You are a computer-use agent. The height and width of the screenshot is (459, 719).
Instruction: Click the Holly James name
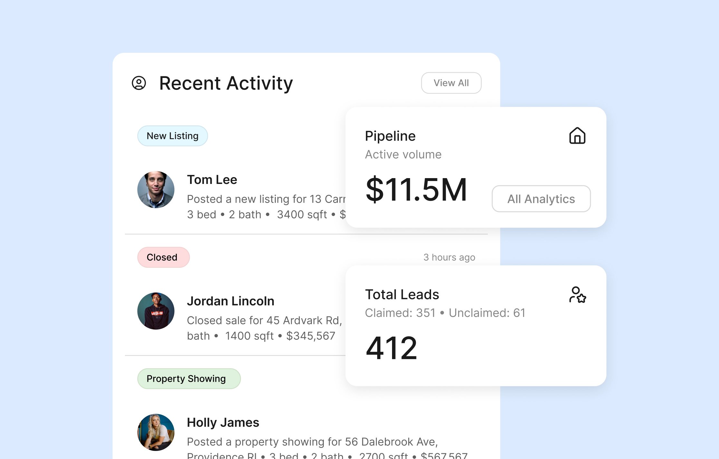(223, 423)
